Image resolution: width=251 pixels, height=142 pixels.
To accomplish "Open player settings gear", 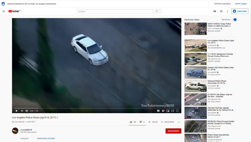I will point(163,111).
